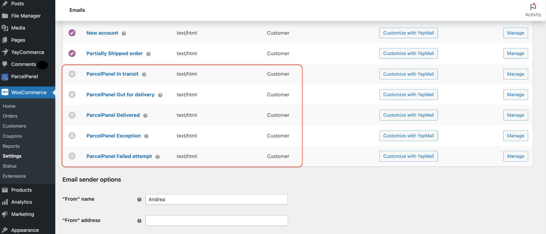Open the Coupons submenu item
This screenshot has height=234, width=546.
click(12, 136)
